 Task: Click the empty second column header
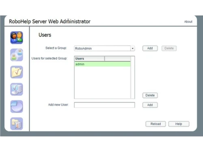click(x=117, y=59)
